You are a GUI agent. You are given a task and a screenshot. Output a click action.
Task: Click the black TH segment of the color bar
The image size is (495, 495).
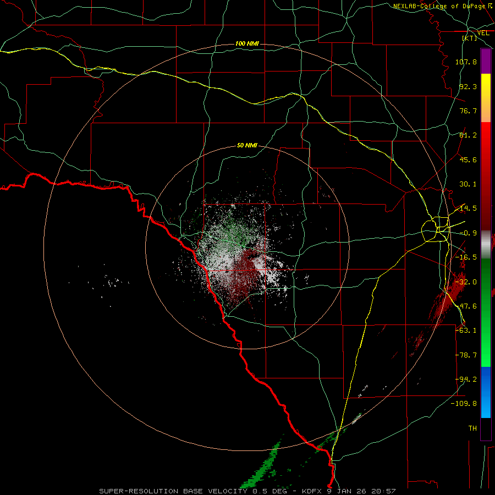[486, 429]
